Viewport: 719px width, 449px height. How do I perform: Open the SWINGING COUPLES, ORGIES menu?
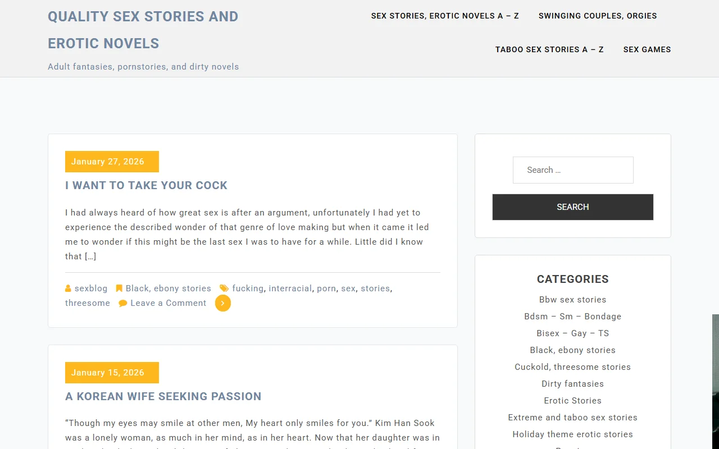pos(597,16)
